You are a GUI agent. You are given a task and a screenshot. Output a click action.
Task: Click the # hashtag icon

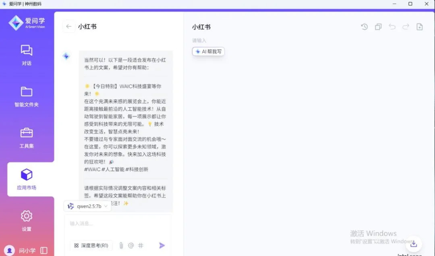point(141,246)
